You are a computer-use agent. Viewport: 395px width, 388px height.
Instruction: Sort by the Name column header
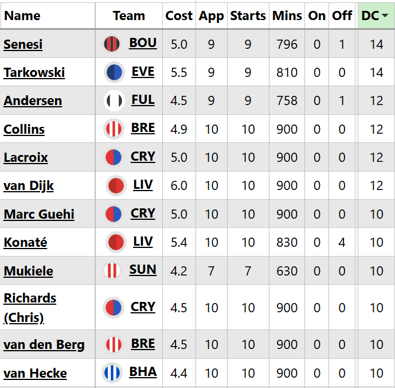coord(22,15)
